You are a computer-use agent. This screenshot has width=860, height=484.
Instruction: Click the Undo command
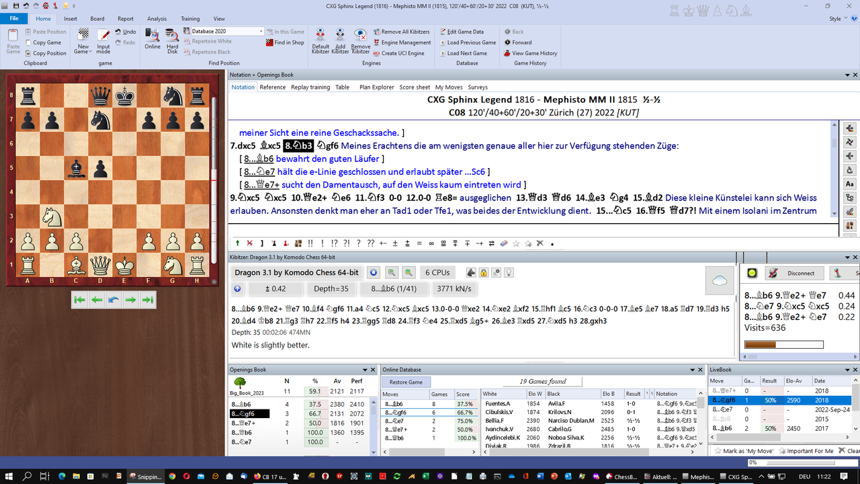click(x=125, y=32)
